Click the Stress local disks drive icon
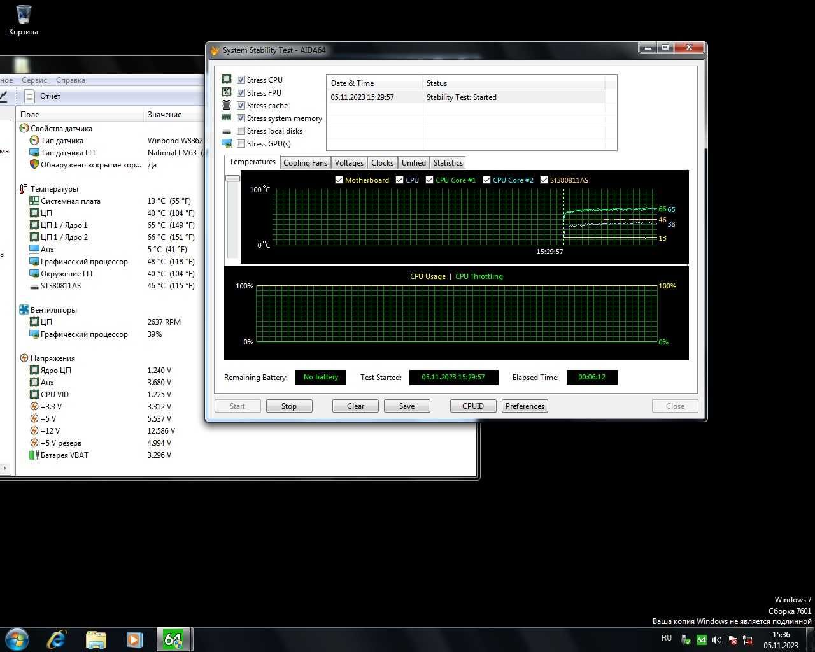The image size is (815, 652). (227, 131)
